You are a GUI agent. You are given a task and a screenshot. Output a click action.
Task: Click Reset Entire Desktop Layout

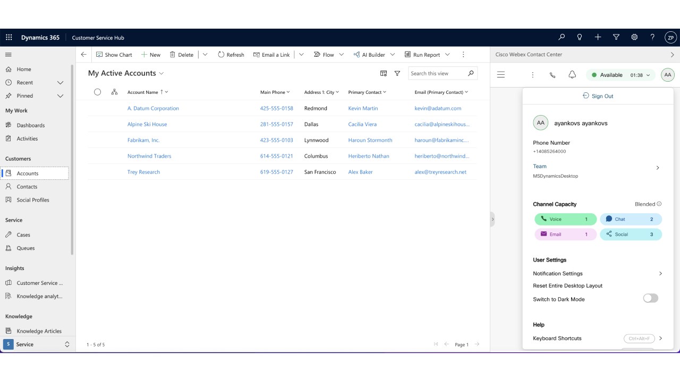coord(567,285)
